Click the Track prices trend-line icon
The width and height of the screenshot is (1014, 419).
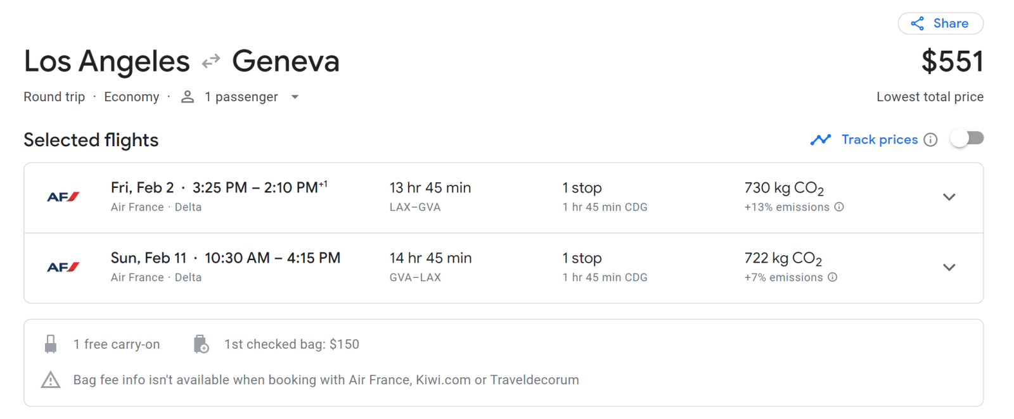[821, 140]
